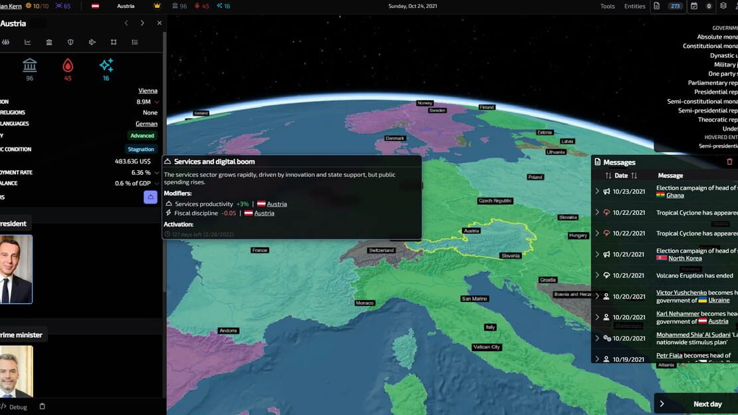Open the Entities menu
Viewport: 738px width, 415px height.
[635, 6]
